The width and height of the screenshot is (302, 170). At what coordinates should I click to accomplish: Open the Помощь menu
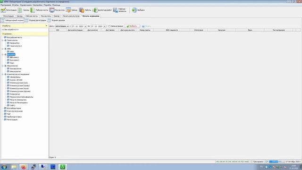[56, 5]
